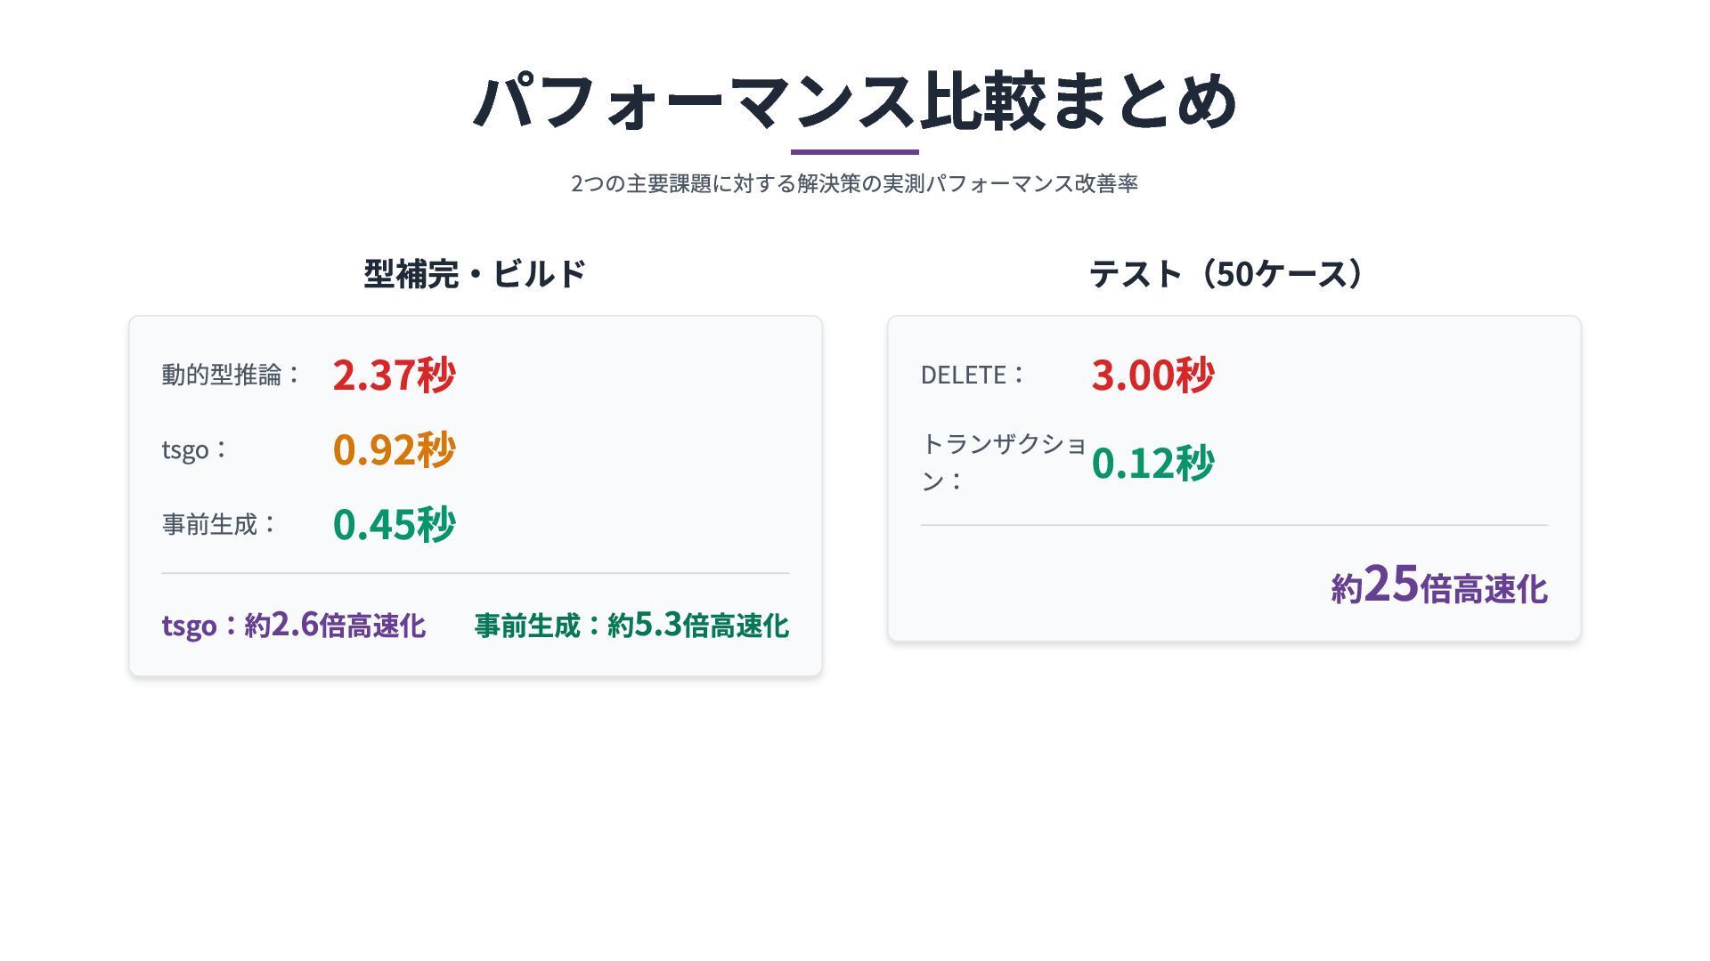Click the orange 0.92秒 value

[x=394, y=449]
